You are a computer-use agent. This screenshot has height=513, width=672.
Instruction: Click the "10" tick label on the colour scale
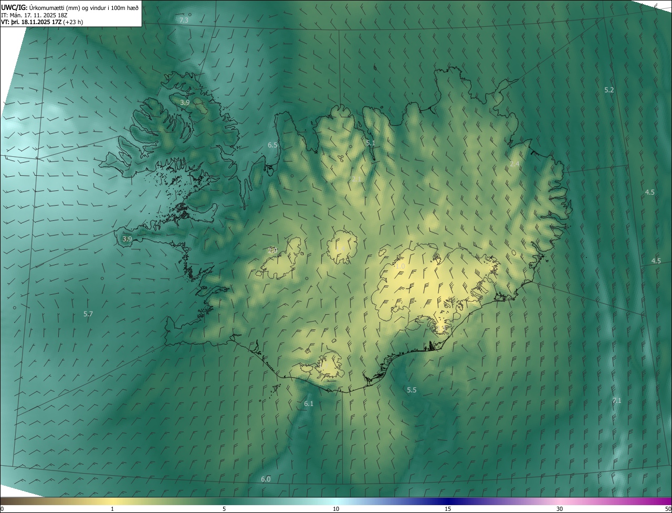(336, 509)
